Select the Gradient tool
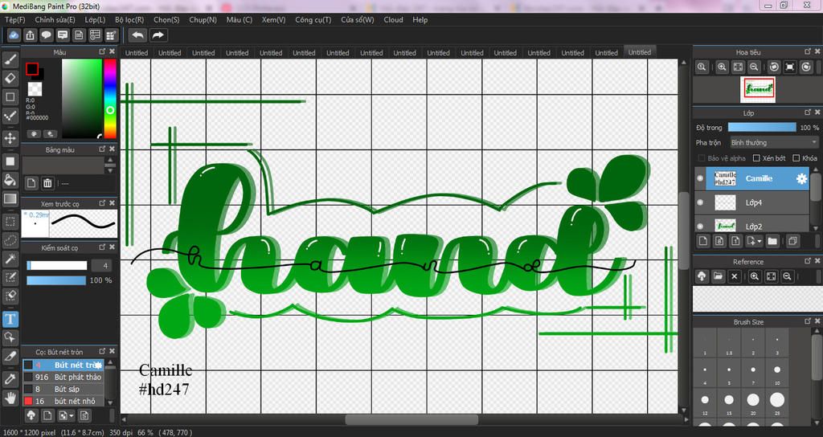The image size is (823, 437). (x=10, y=199)
